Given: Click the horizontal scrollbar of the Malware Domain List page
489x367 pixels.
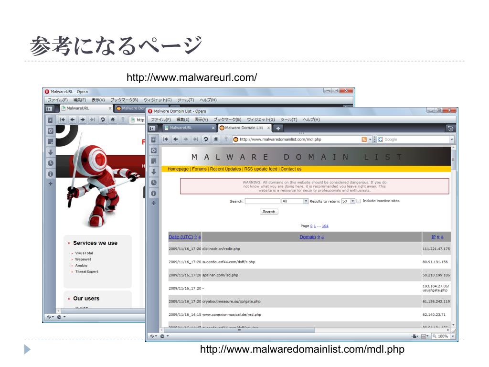Looking at the screenshot, I should tap(304, 330).
